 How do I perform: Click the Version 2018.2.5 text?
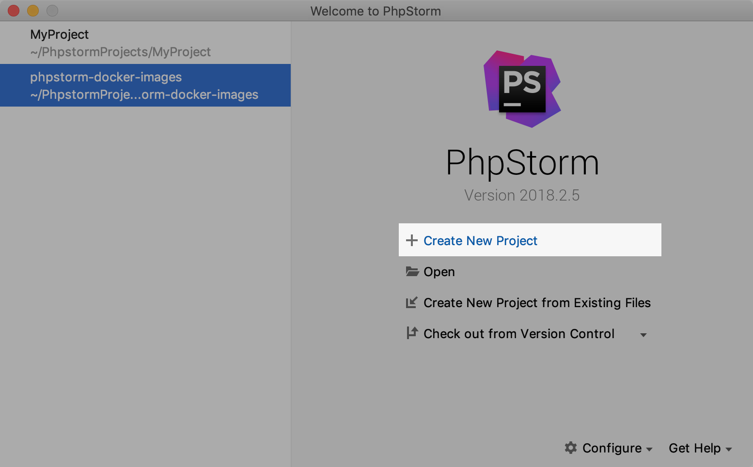(522, 195)
